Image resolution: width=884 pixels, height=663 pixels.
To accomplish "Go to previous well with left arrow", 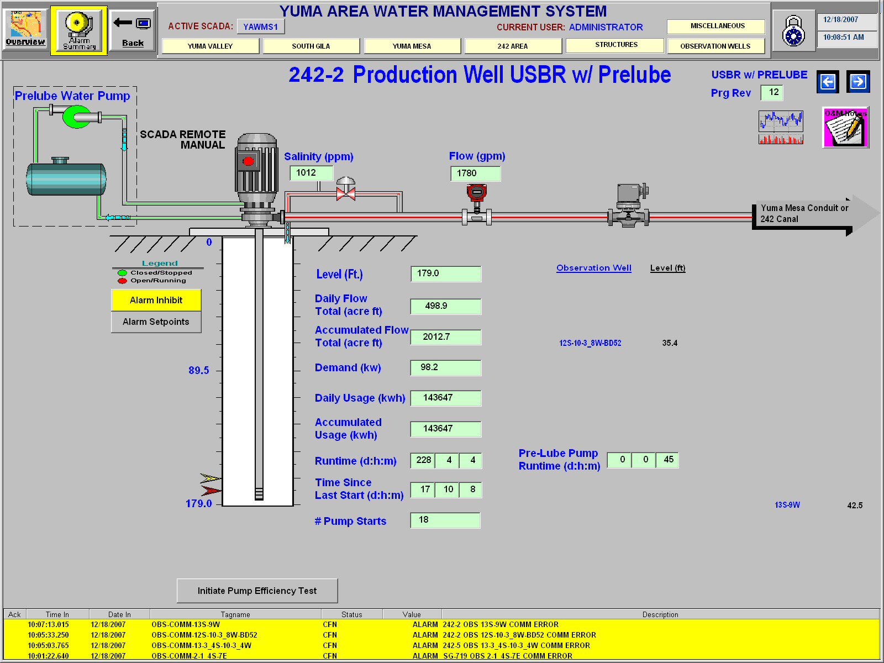I will click(x=828, y=82).
